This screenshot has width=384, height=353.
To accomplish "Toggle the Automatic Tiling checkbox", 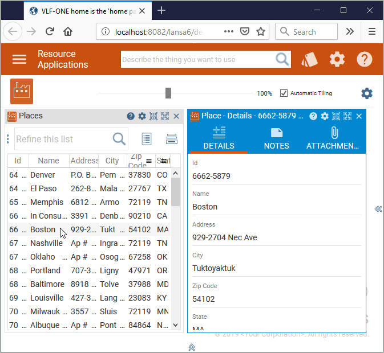I will click(x=284, y=93).
